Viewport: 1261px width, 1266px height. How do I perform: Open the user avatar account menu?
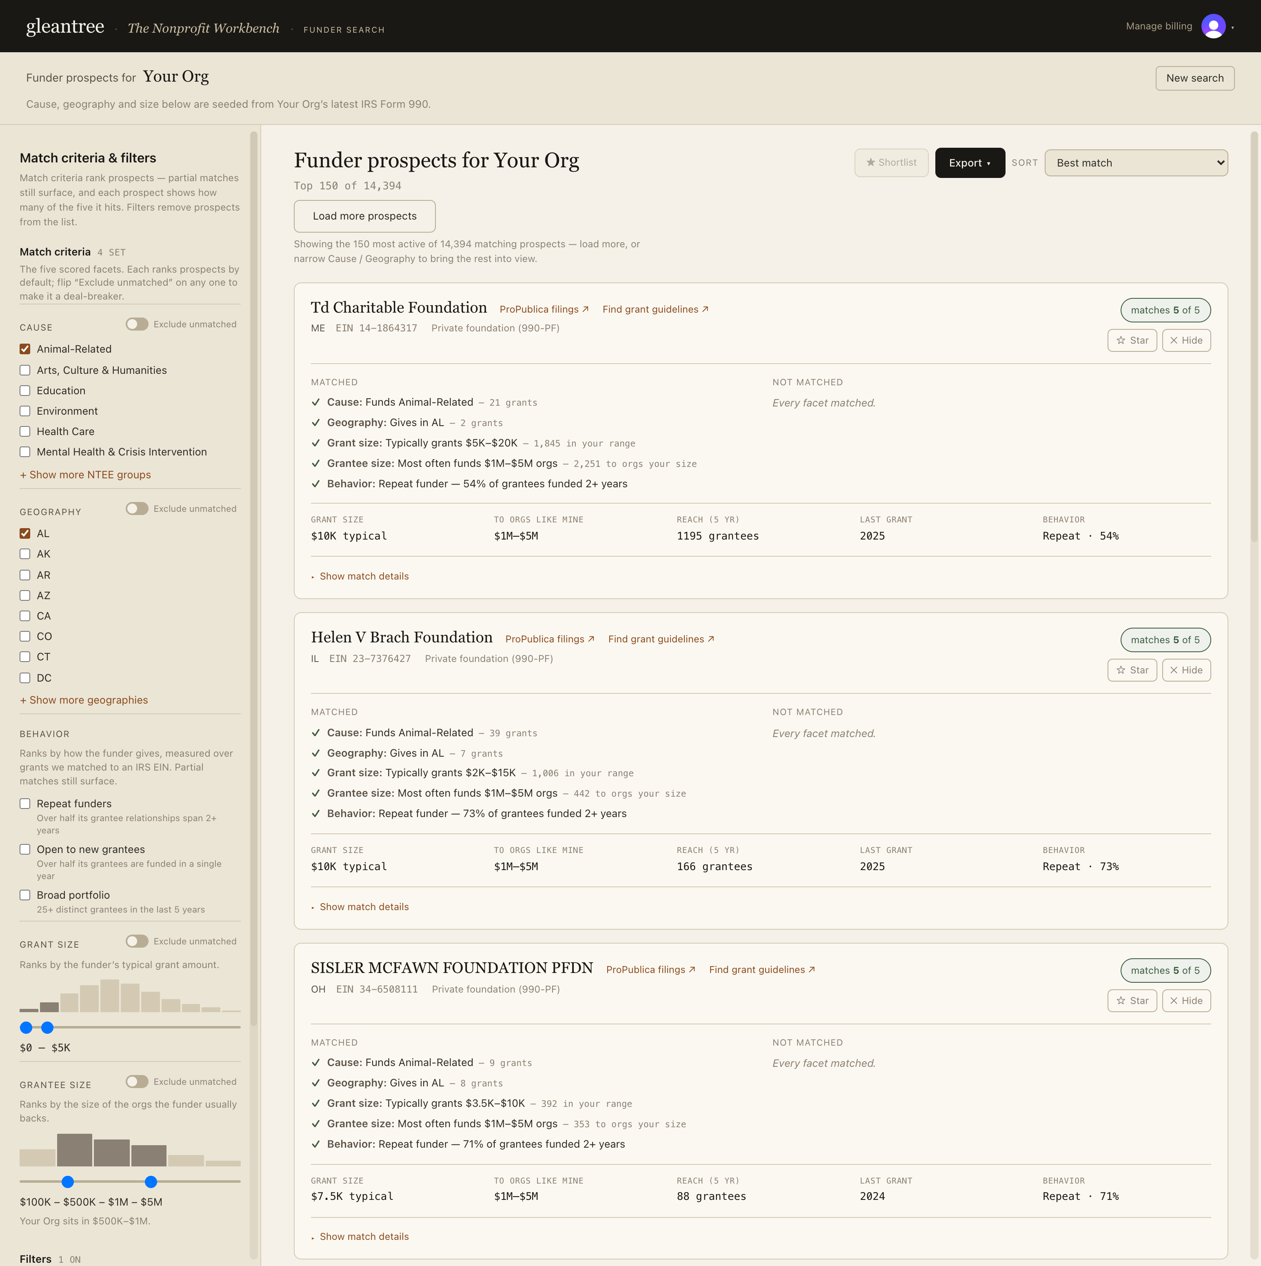1212,26
